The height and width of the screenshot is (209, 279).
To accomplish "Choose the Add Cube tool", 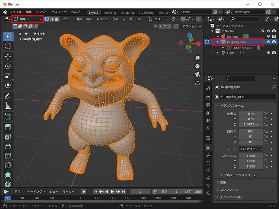I will (8, 117).
